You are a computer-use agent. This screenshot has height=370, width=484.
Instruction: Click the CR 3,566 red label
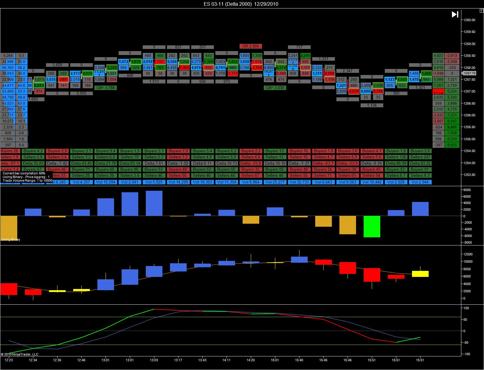(251, 46)
